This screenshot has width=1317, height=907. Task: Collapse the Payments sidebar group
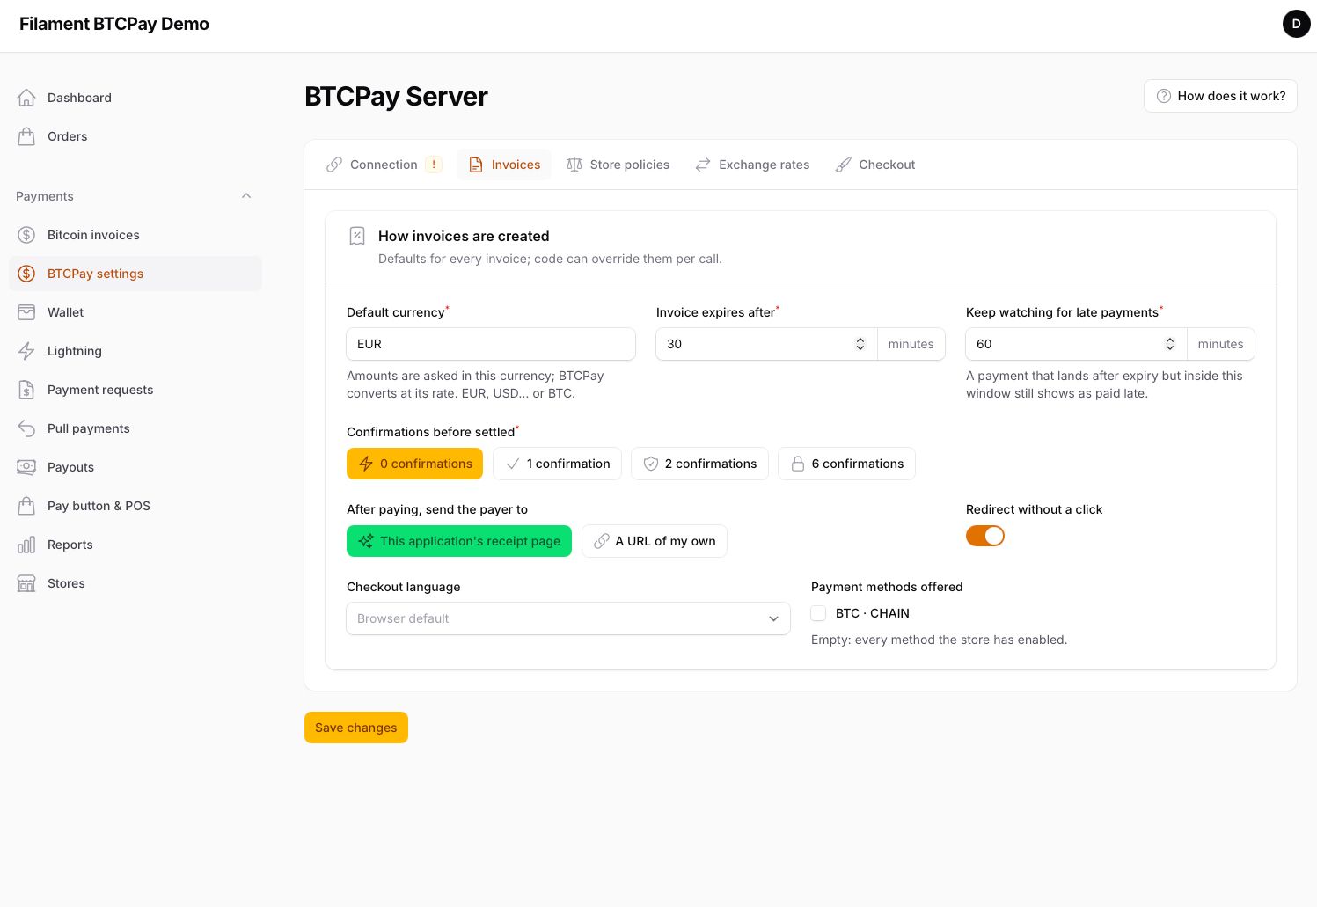pos(246,196)
